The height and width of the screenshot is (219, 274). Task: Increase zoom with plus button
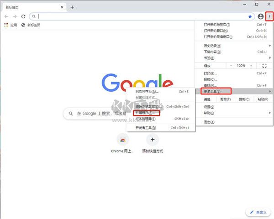pos(251,66)
